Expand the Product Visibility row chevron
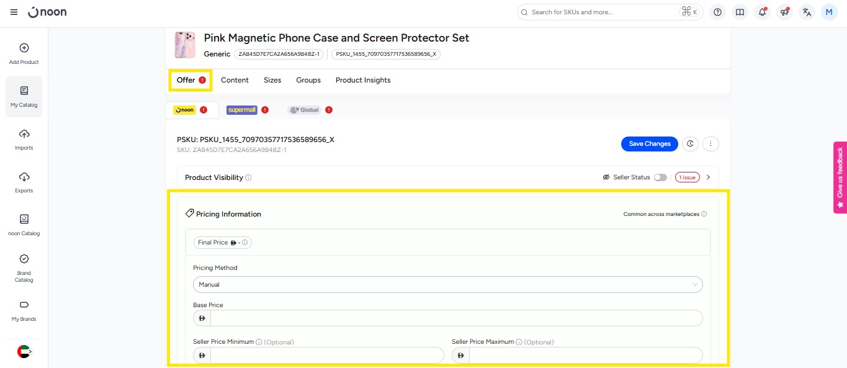The image size is (847, 368). [709, 177]
